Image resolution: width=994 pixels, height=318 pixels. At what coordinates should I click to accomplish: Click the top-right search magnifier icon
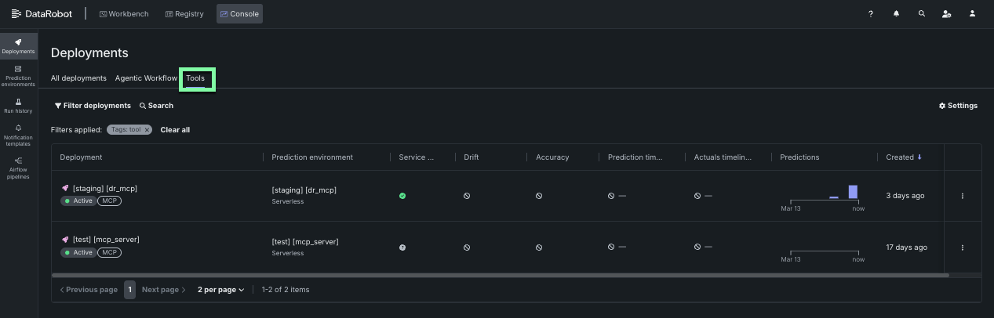922,14
